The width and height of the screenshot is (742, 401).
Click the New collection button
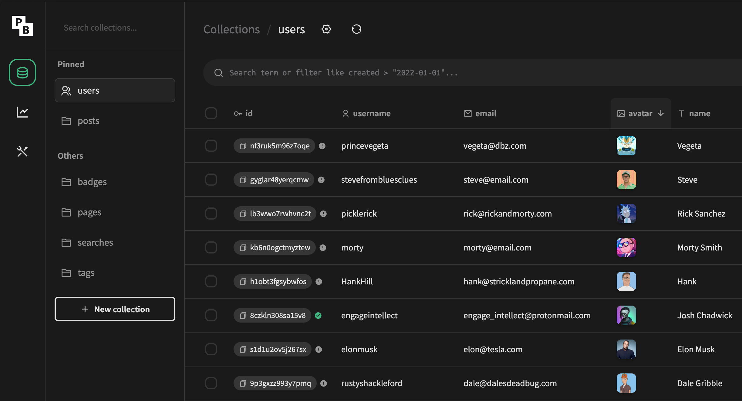tap(115, 309)
